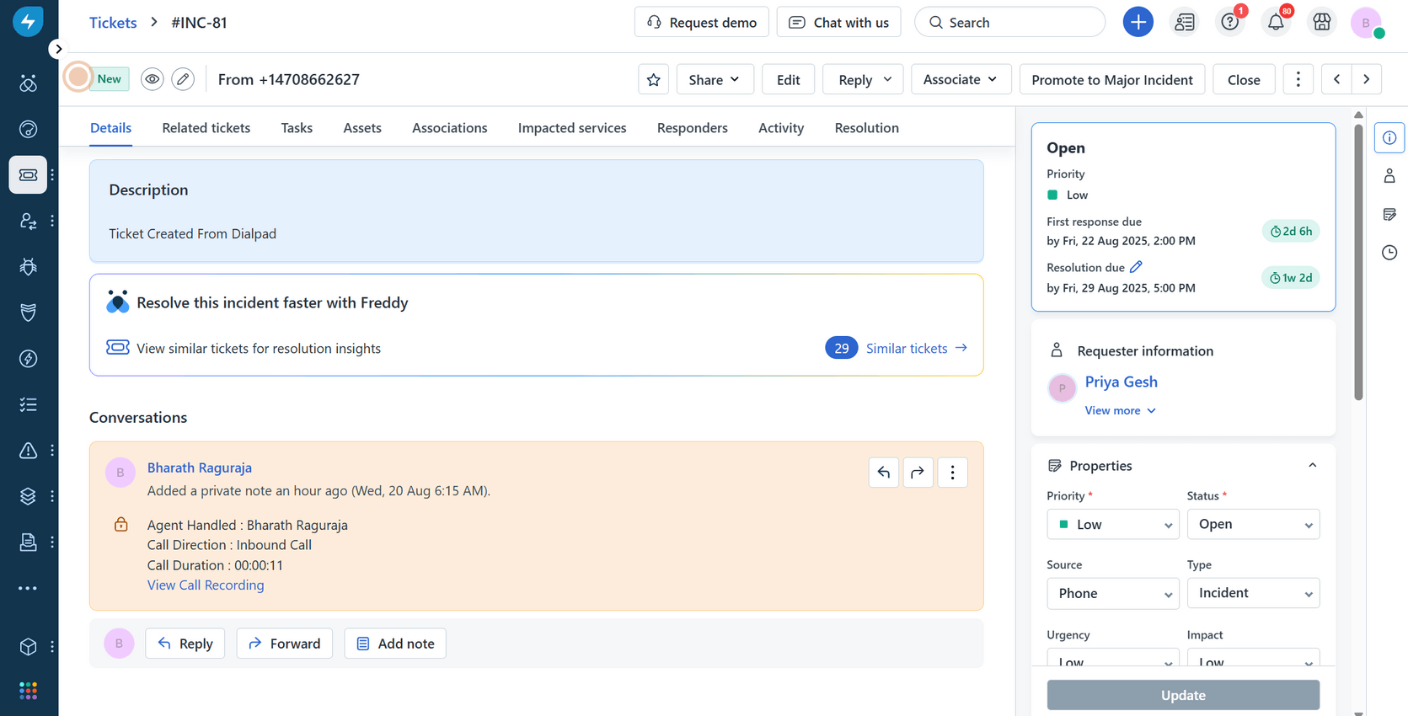Open the help question mark icon

[1230, 23]
